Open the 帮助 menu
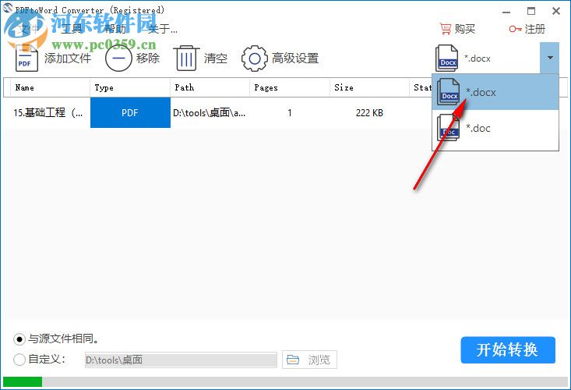This screenshot has width=571, height=390. [115, 29]
